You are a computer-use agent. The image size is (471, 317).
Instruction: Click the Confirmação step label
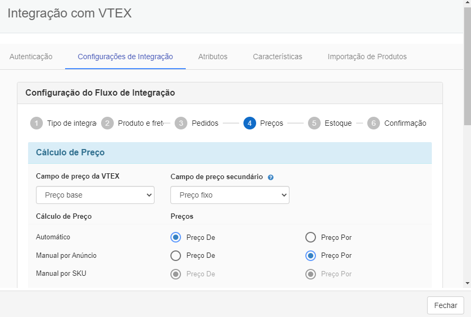pos(405,123)
